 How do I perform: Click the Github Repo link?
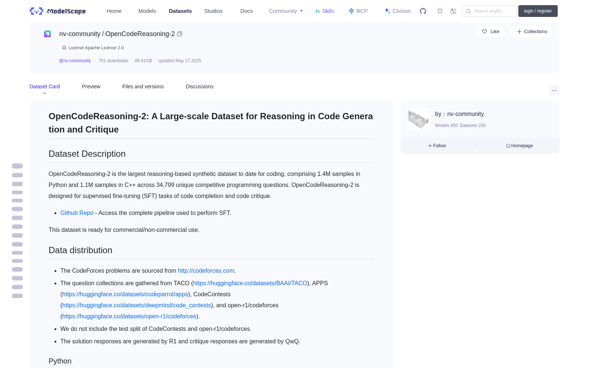[x=77, y=213]
